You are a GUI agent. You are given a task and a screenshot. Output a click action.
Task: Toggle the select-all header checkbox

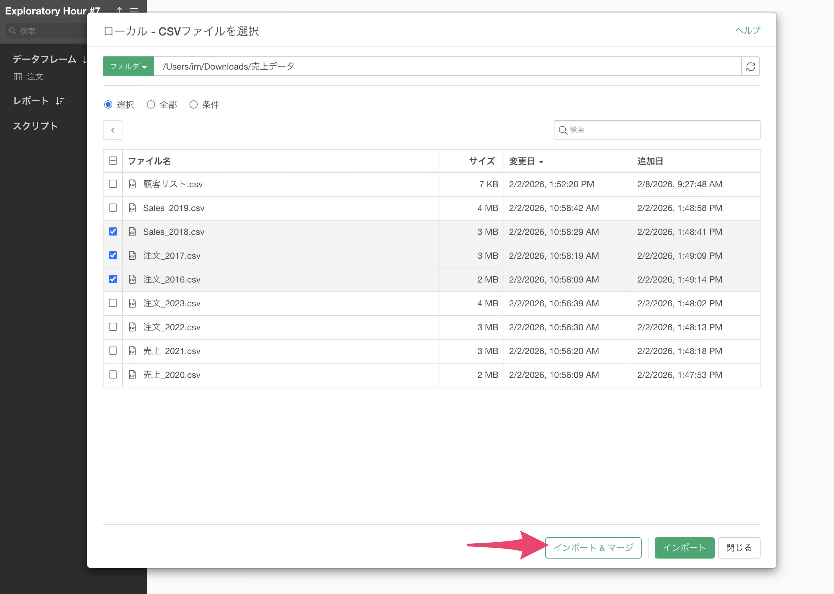(x=113, y=161)
